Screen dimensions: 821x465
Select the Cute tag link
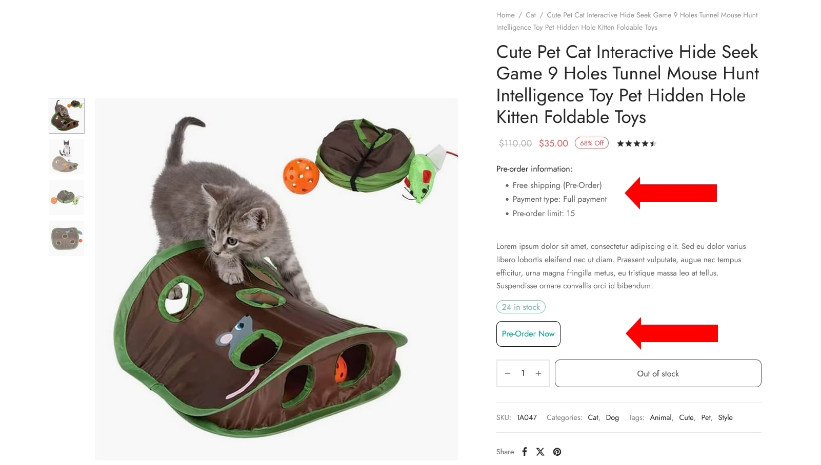(686, 417)
